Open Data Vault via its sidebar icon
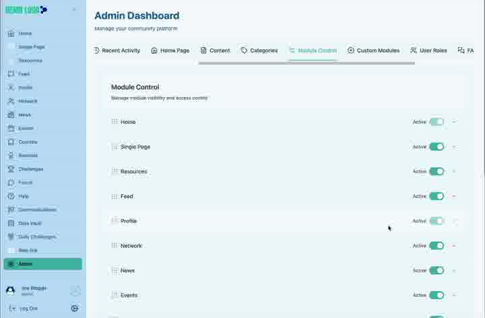485x318 pixels. (11, 223)
